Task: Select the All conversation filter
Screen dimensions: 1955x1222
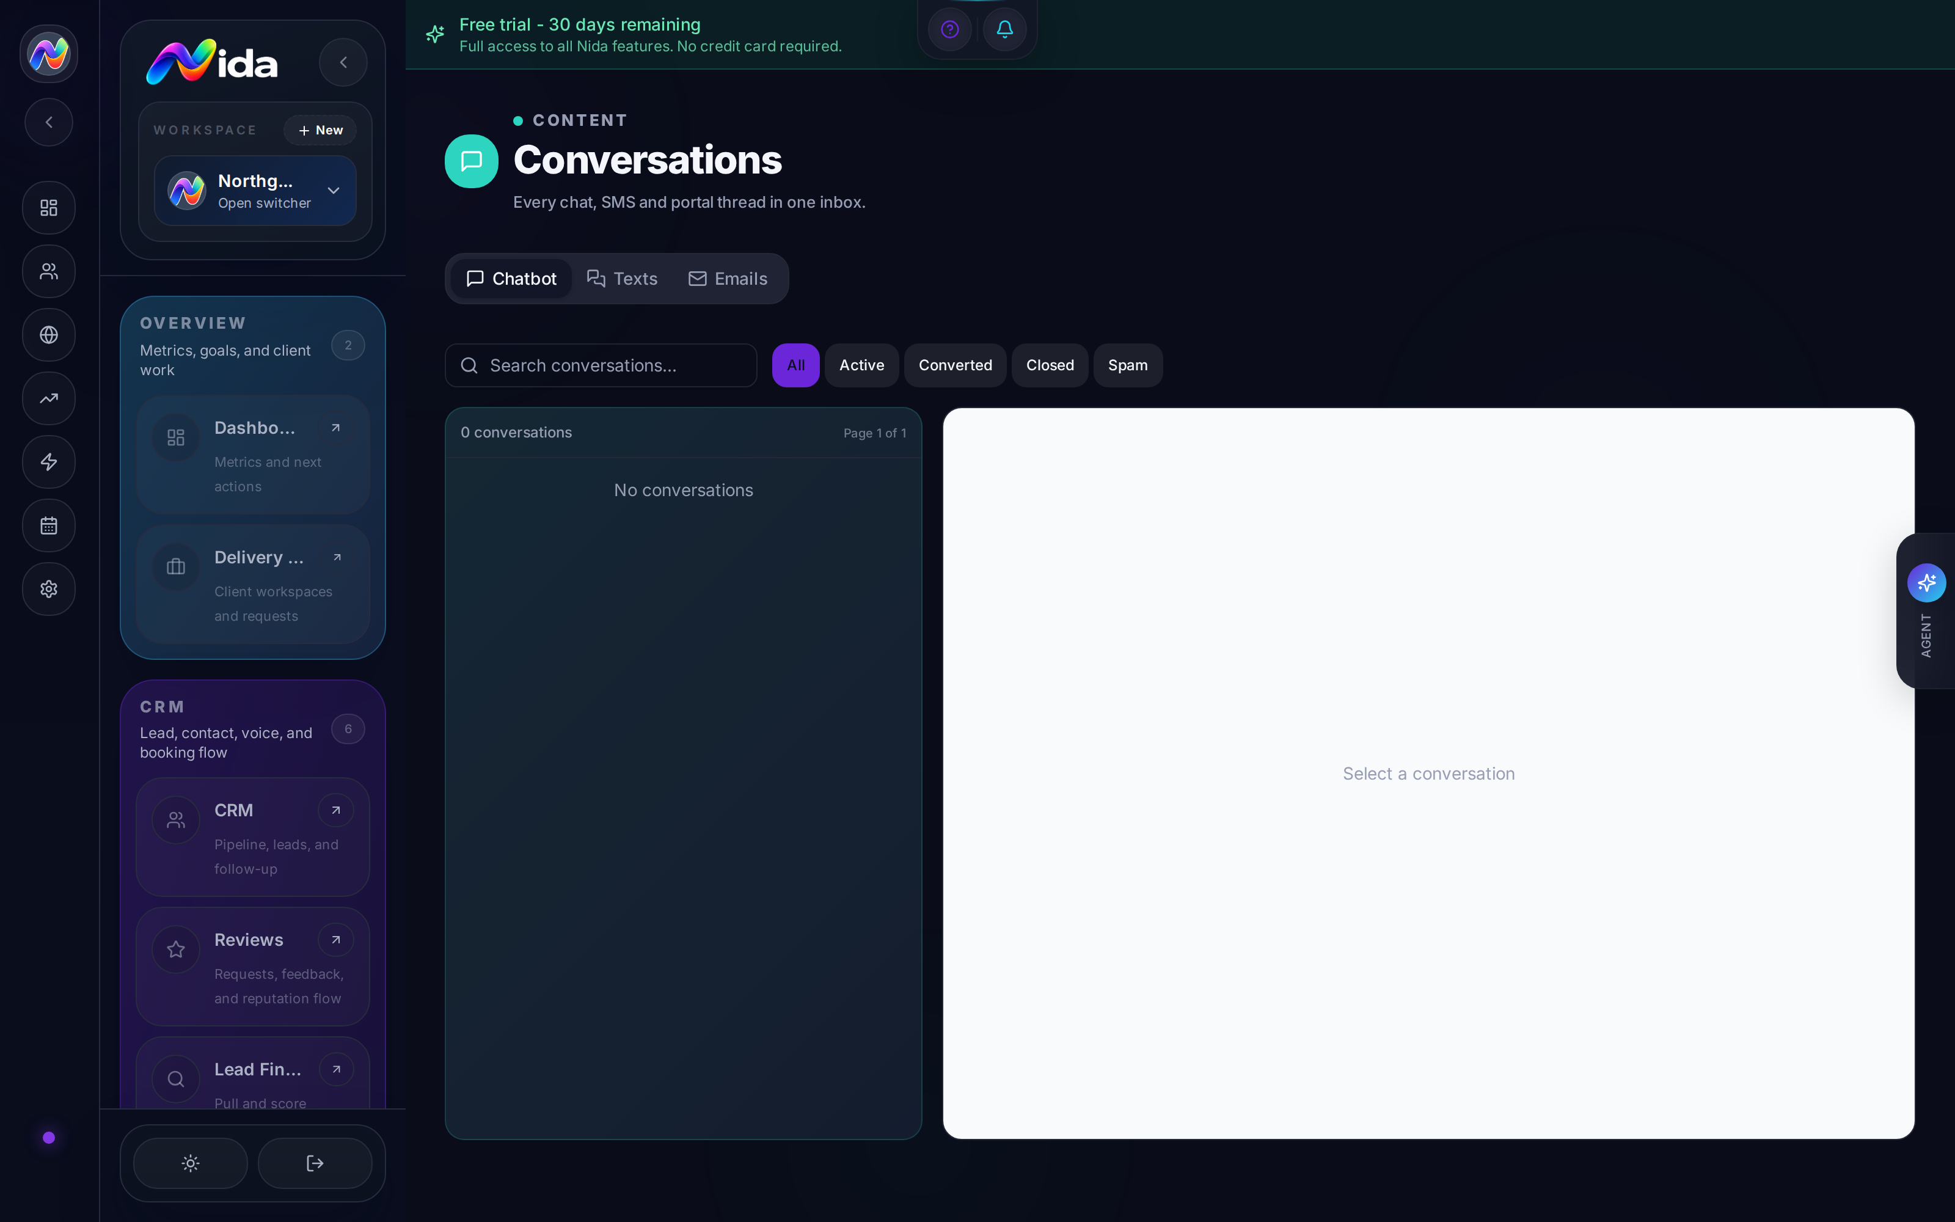Action: (795, 365)
